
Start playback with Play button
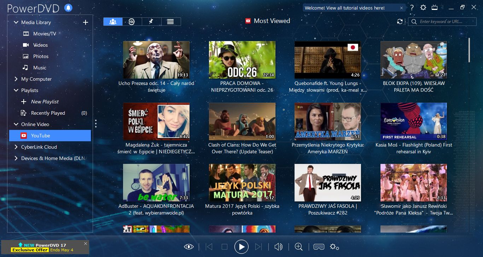coord(241,247)
